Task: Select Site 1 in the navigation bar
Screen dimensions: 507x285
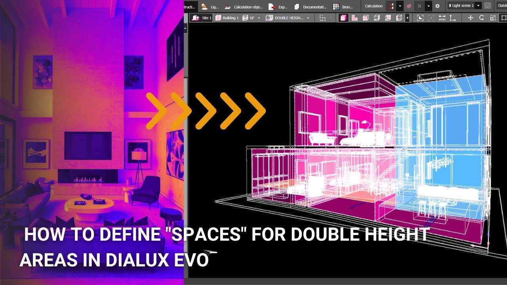Action: pyautogui.click(x=202, y=18)
